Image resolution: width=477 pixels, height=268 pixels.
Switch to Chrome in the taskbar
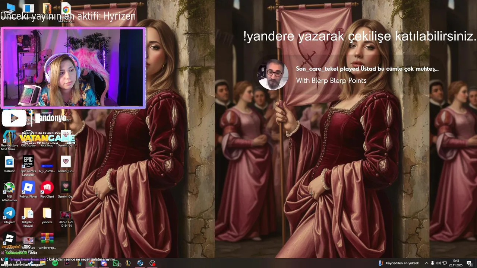pyautogui.click(x=92, y=263)
